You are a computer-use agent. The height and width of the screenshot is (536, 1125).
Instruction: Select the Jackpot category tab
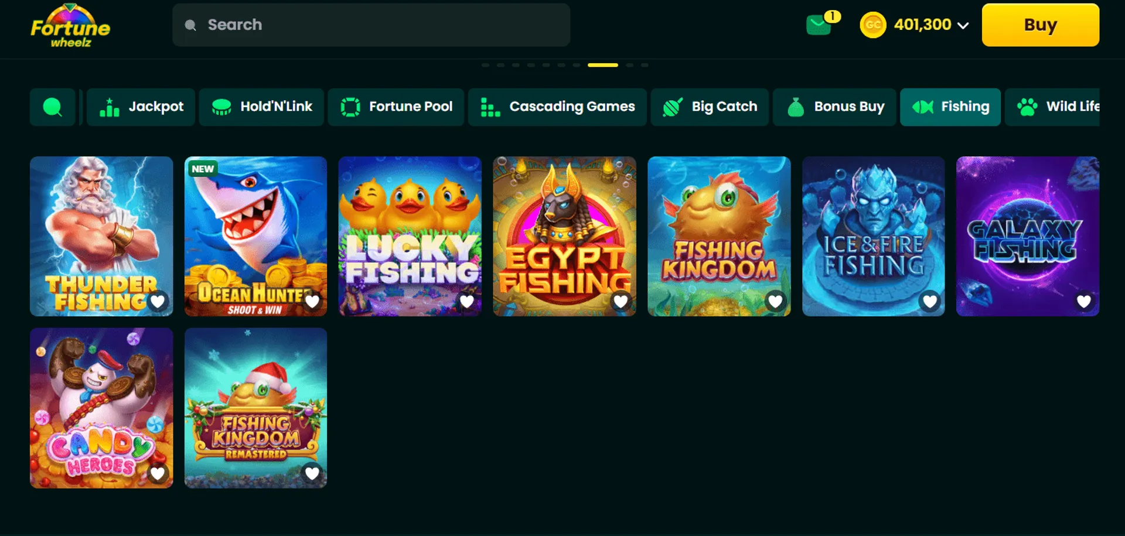(x=141, y=107)
